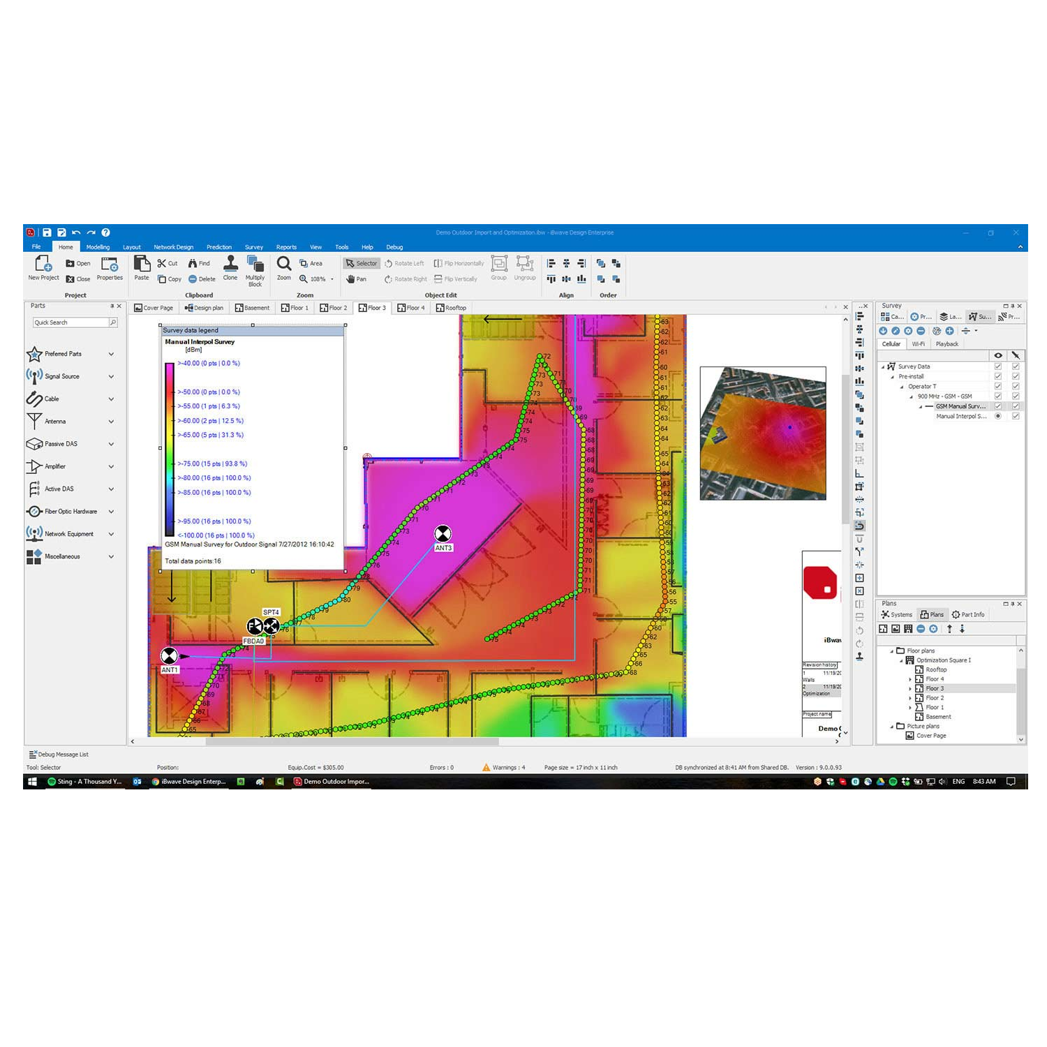Click the Selector button in ribbon
The height and width of the screenshot is (1047, 1047).
[362, 263]
